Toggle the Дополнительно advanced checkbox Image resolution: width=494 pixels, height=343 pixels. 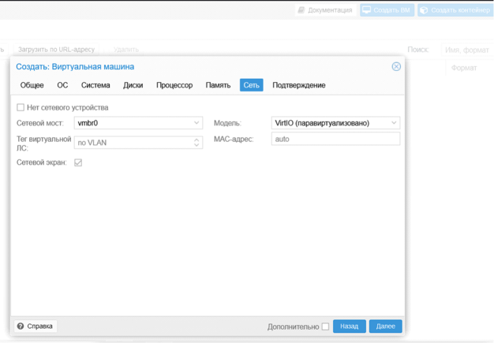coord(325,326)
